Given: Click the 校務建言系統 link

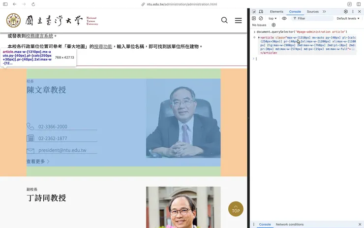Looking at the screenshot, I should pos(39,36).
